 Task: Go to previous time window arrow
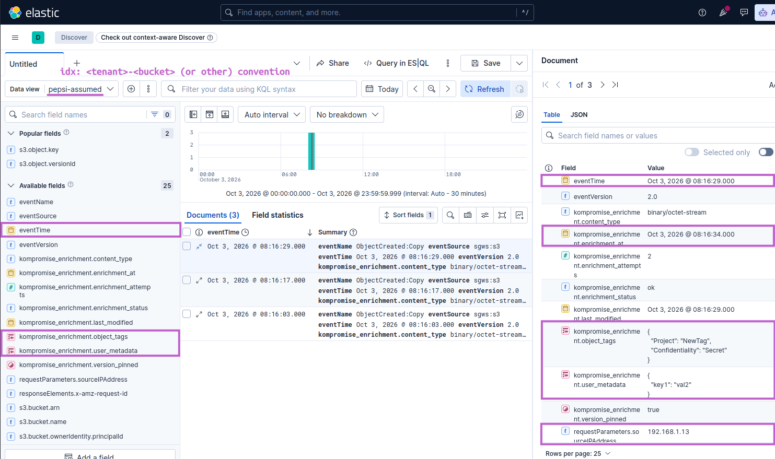click(x=415, y=89)
